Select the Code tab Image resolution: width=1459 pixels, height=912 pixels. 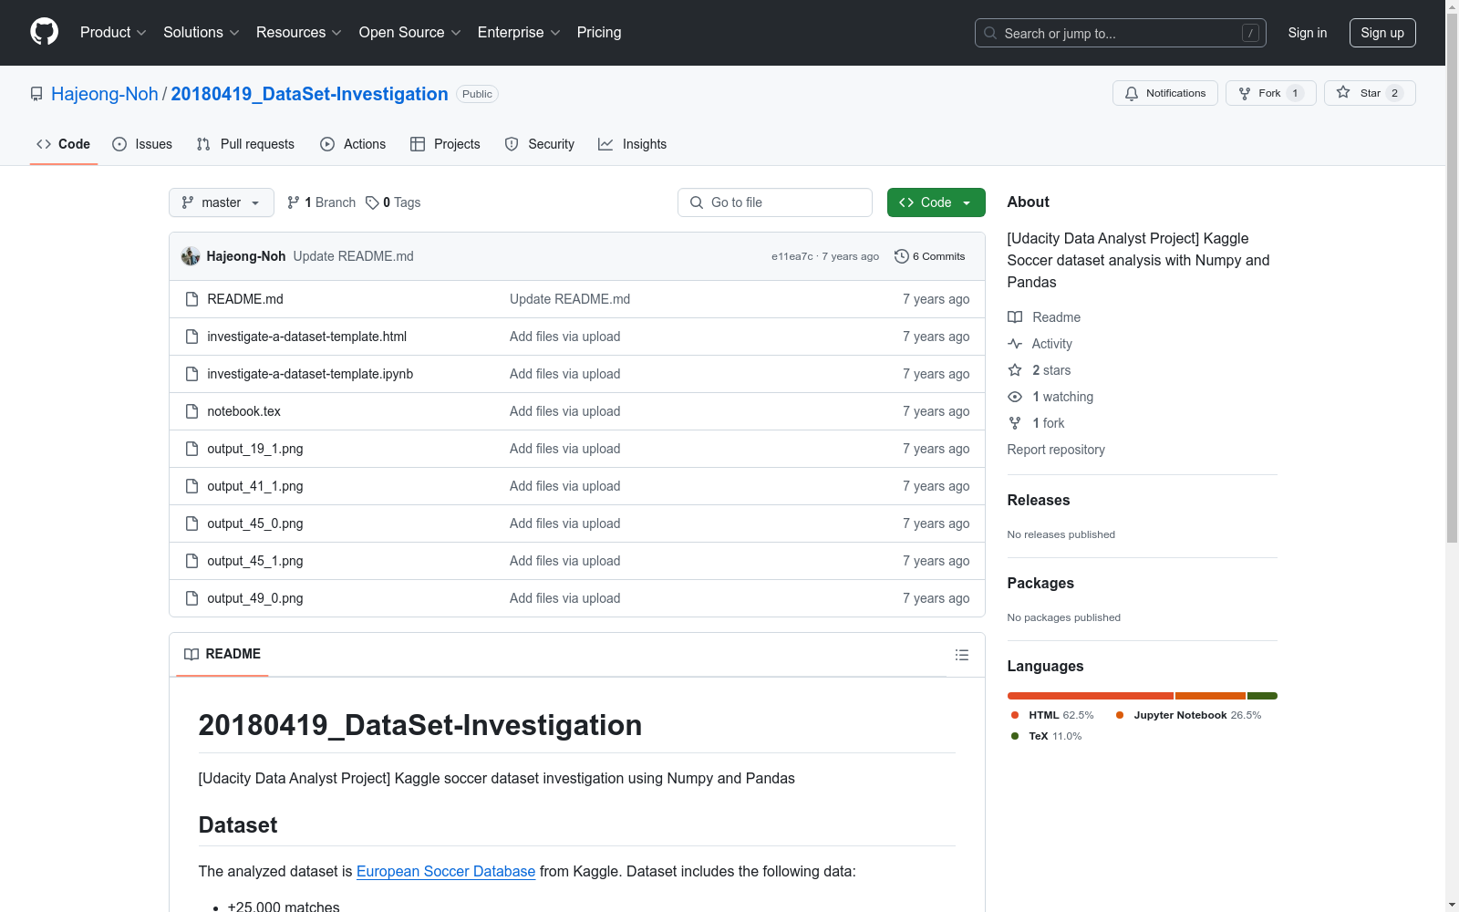pyautogui.click(x=64, y=144)
